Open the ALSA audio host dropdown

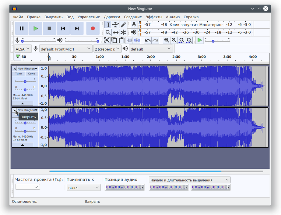coord(23,49)
